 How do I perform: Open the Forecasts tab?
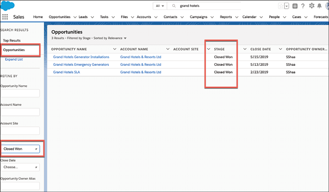[321, 17]
